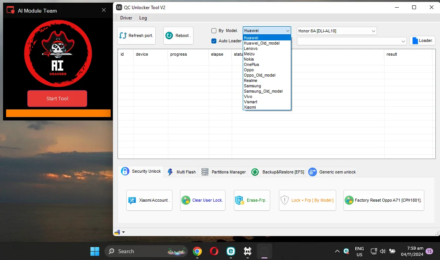Click the battery tray icon
This screenshot has height=260, width=440.
coord(392,251)
